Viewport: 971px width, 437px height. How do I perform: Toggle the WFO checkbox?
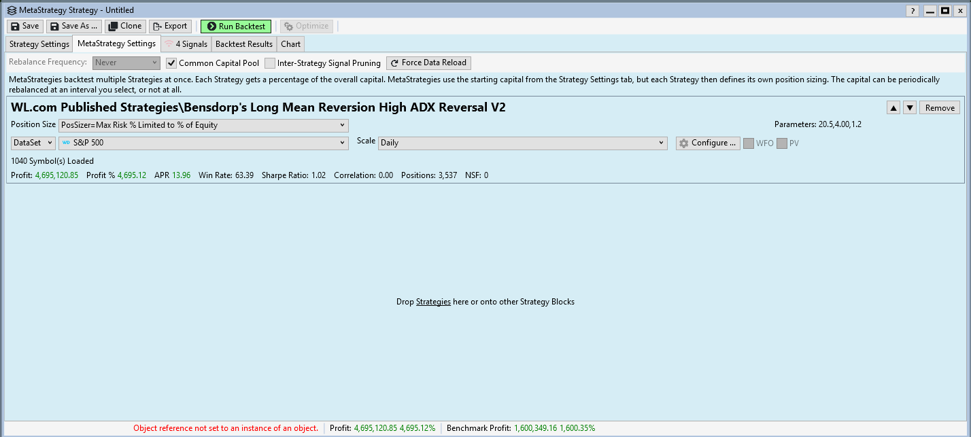pyautogui.click(x=749, y=143)
